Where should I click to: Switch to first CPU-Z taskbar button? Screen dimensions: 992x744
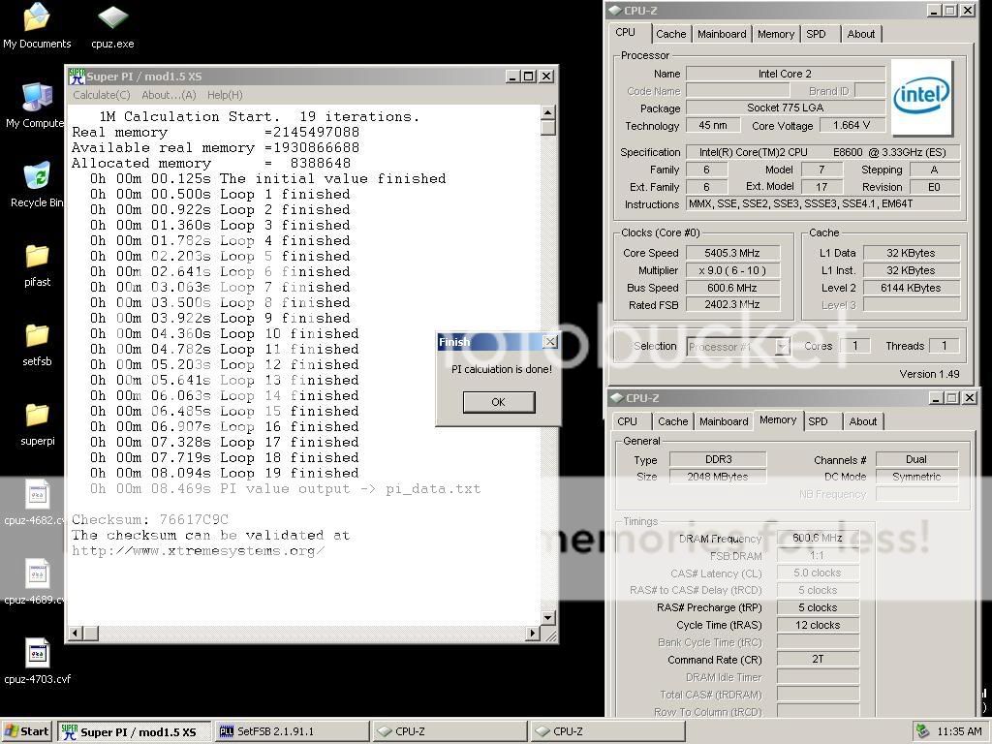(449, 731)
